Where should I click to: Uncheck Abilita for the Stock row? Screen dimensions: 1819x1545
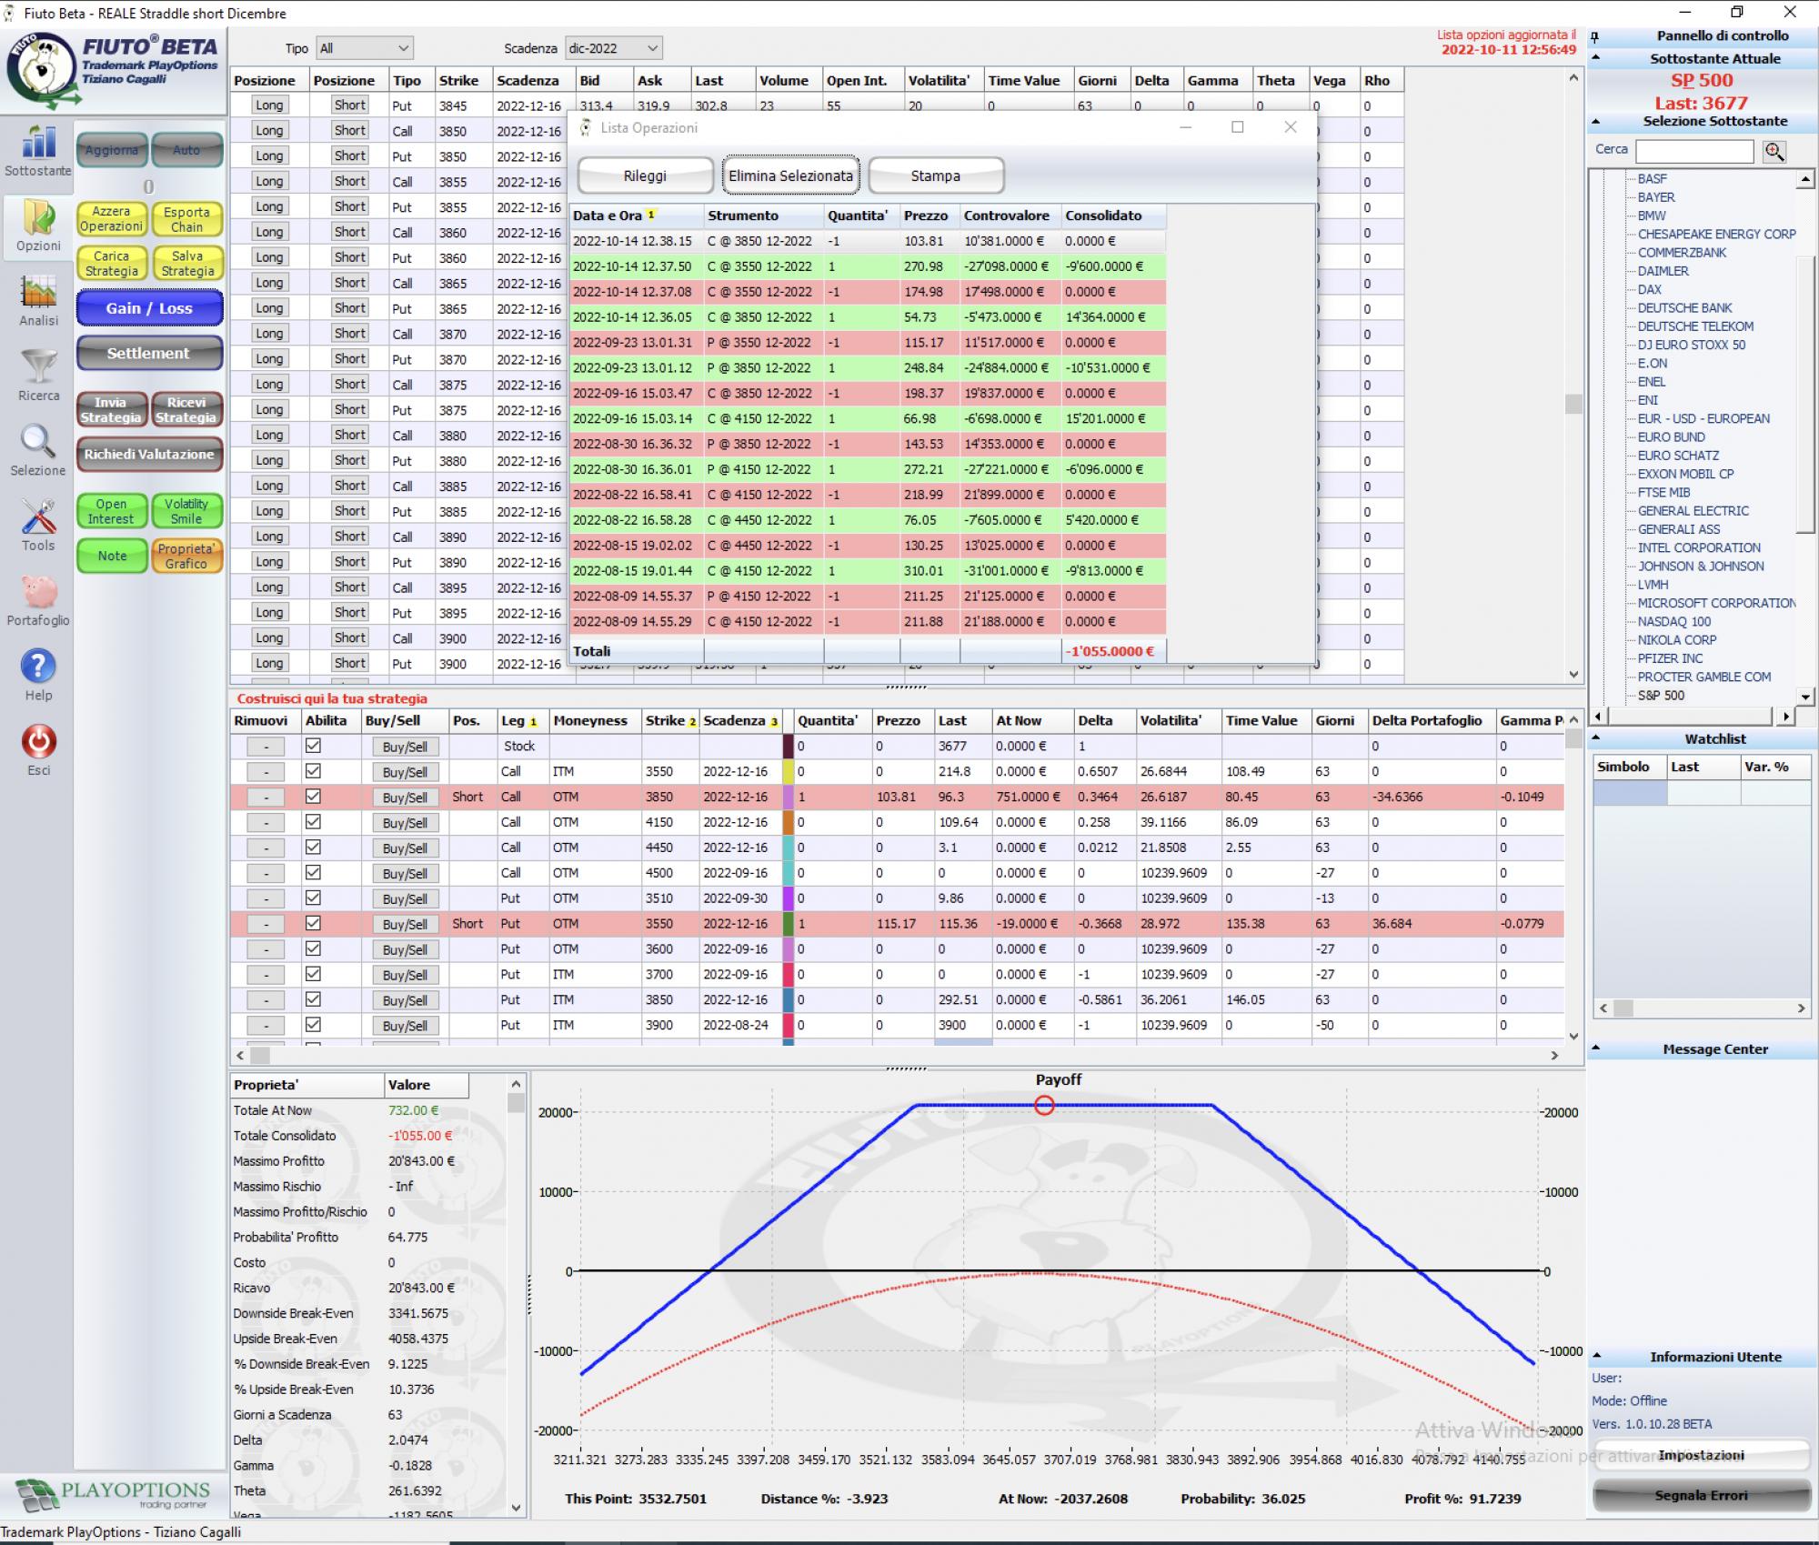coord(313,746)
